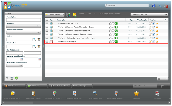Expand the arrow beside the grid view icon
This screenshot has width=172, height=106.
[x=167, y=86]
